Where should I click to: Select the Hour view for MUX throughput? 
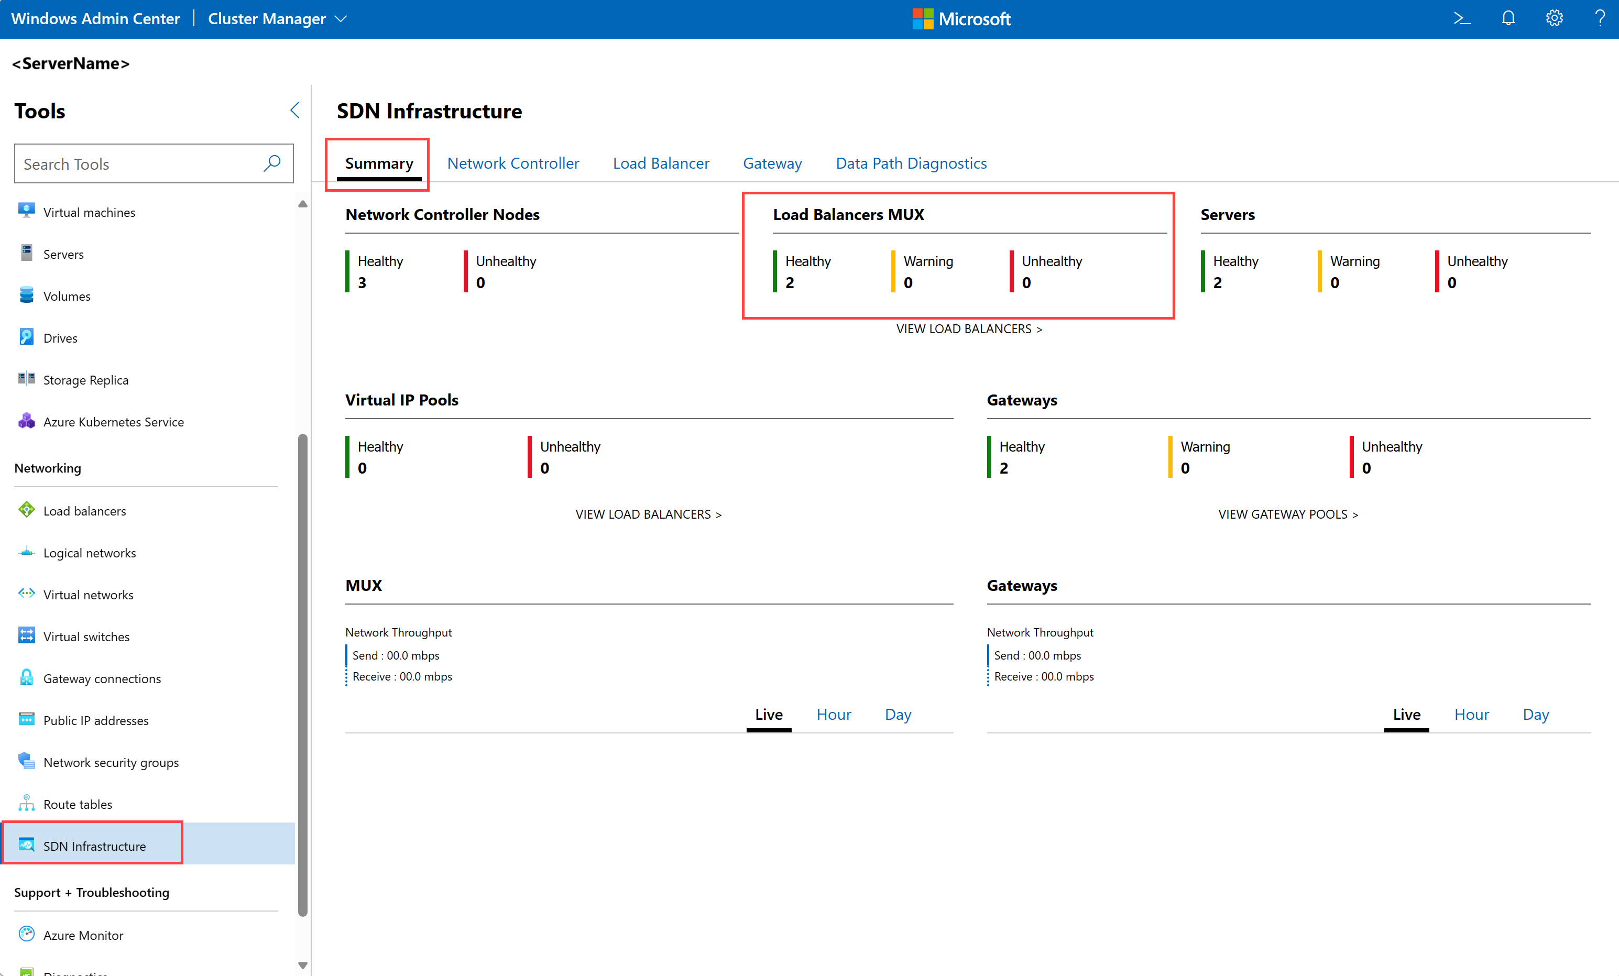pos(833,714)
